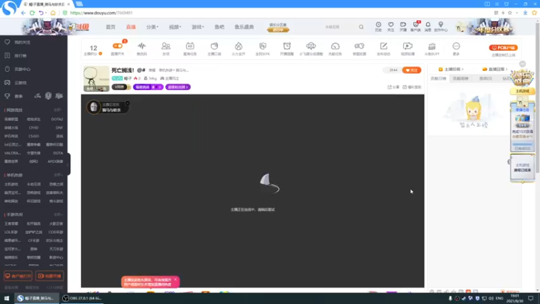Open viewing history clock icon
The image size is (540, 304).
point(379,26)
